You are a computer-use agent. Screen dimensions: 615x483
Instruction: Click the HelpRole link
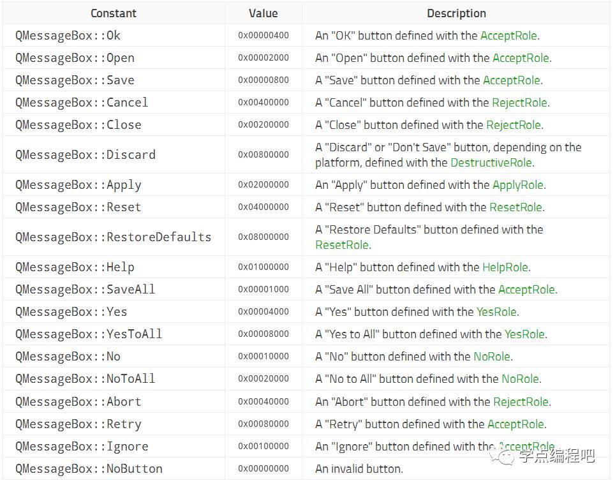point(505,267)
